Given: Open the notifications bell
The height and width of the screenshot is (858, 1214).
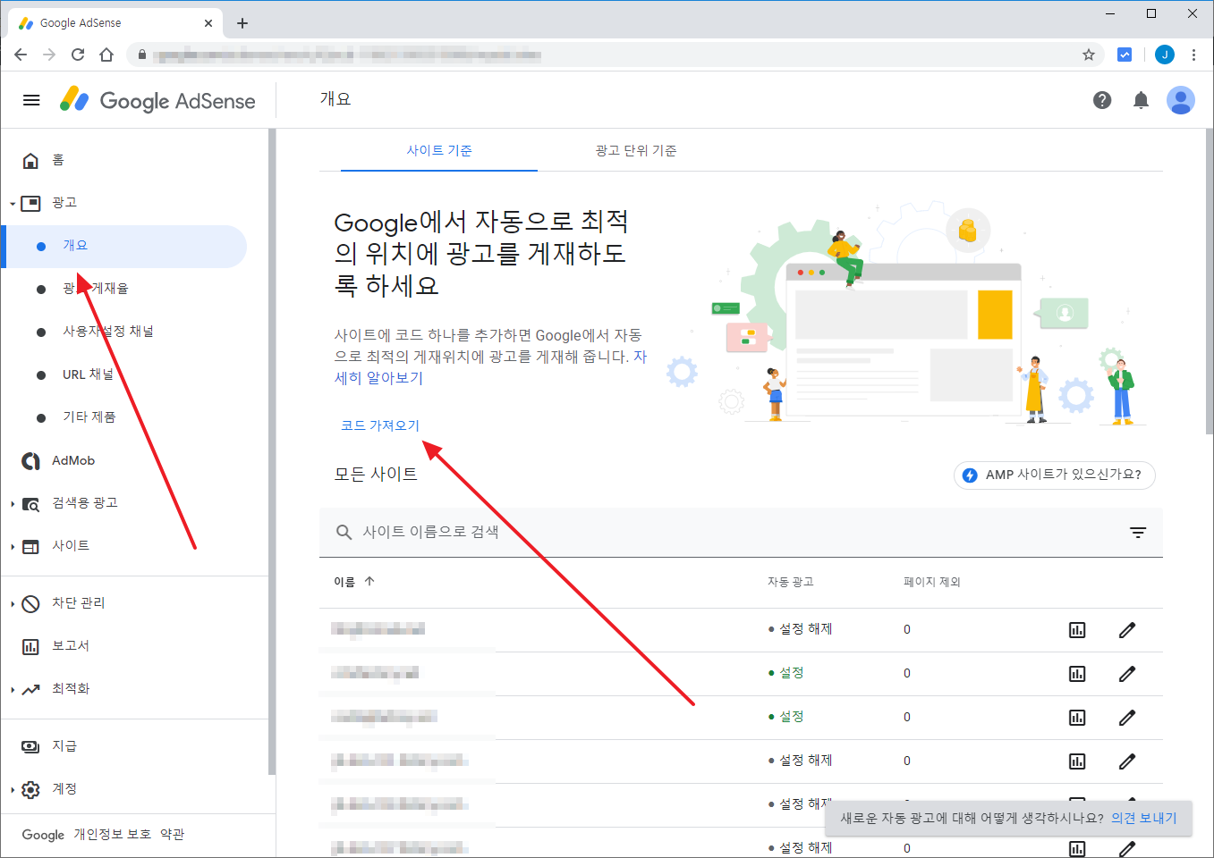Looking at the screenshot, I should [x=1141, y=100].
